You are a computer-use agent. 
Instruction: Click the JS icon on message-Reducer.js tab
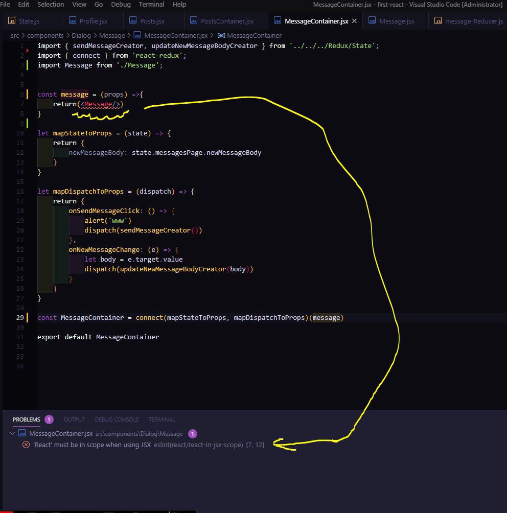point(438,21)
